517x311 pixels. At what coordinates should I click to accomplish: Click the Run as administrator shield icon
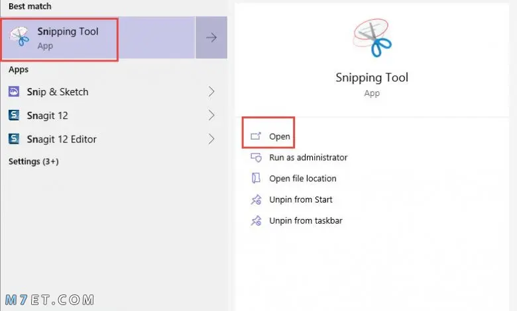257,157
